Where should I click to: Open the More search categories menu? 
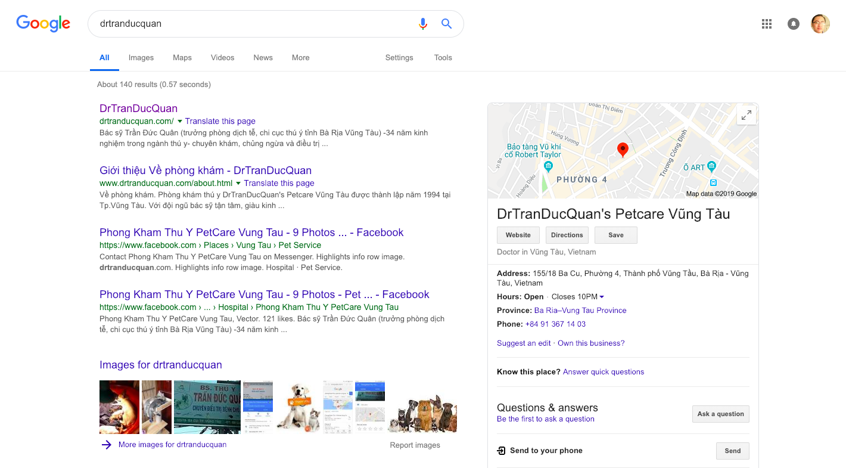coord(300,58)
